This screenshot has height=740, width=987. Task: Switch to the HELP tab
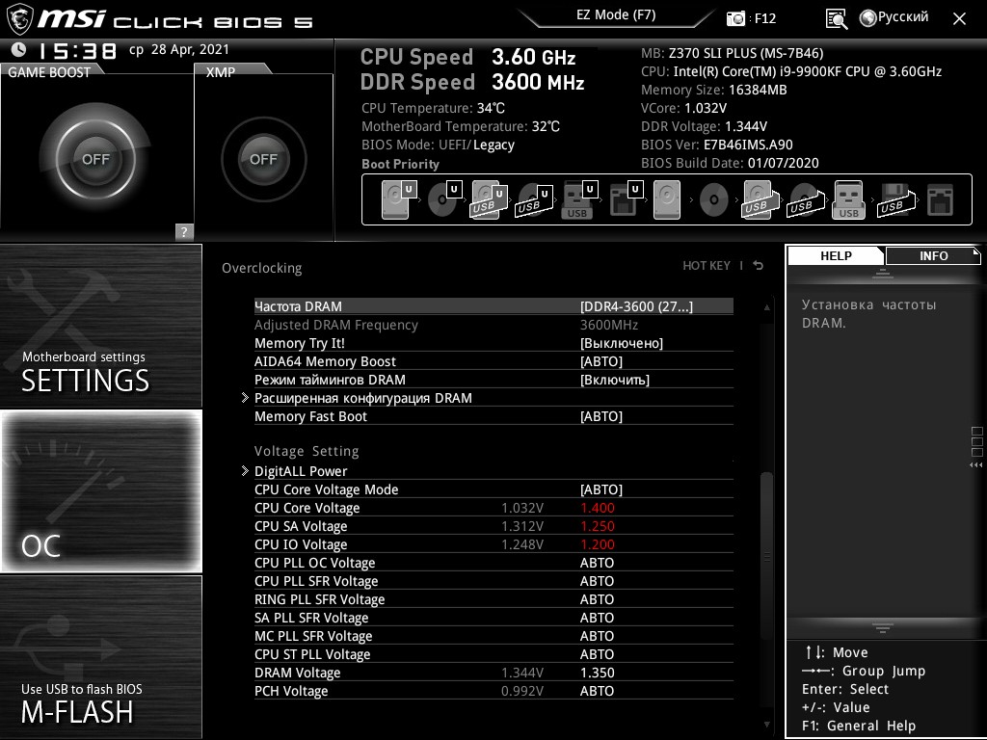836,255
